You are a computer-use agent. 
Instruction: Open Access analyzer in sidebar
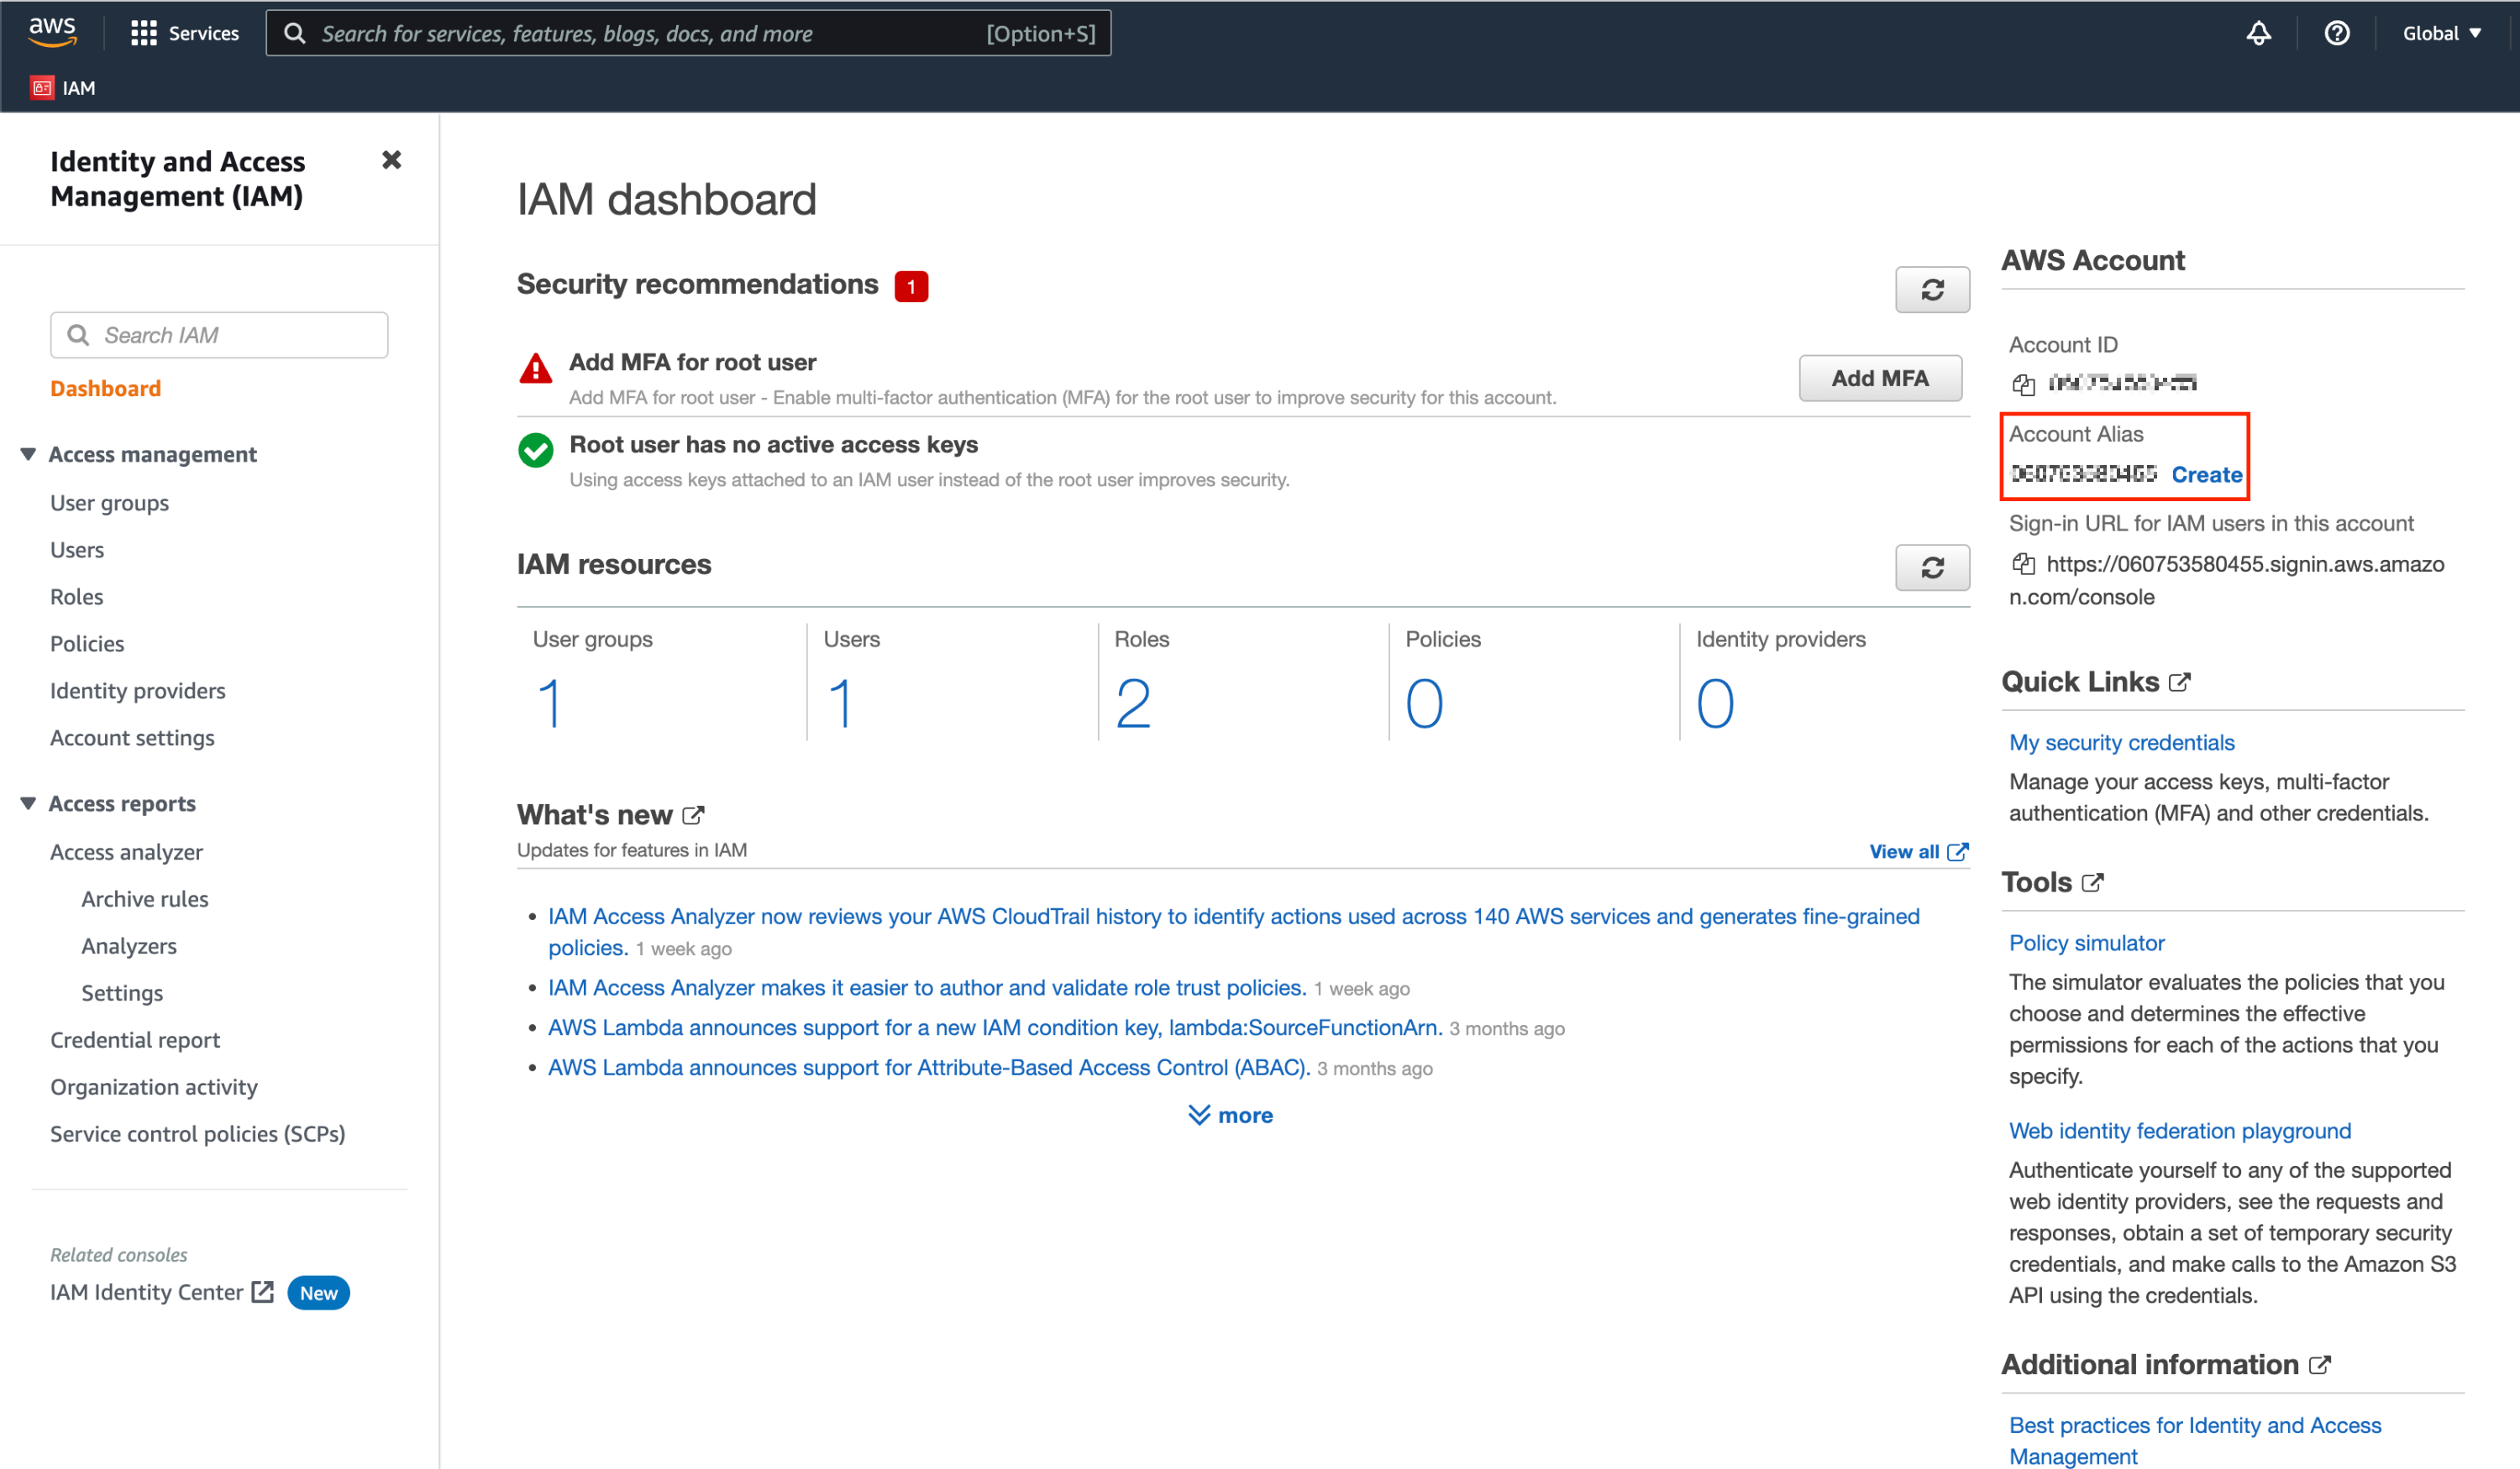click(126, 852)
